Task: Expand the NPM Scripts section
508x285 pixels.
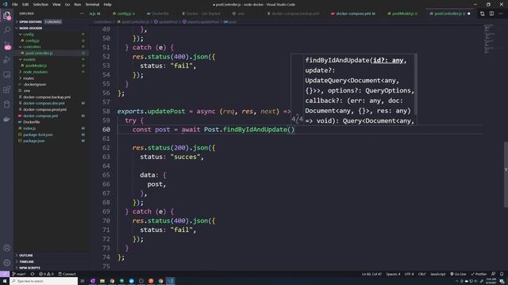Action: 29,268
